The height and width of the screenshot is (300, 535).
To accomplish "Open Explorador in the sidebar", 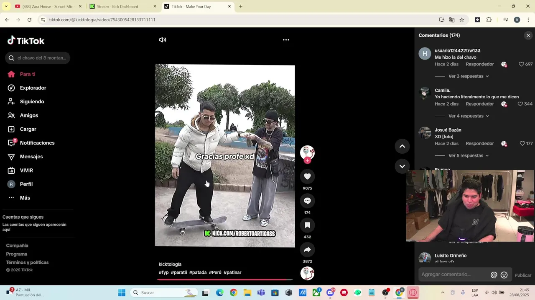I will 28,88.
